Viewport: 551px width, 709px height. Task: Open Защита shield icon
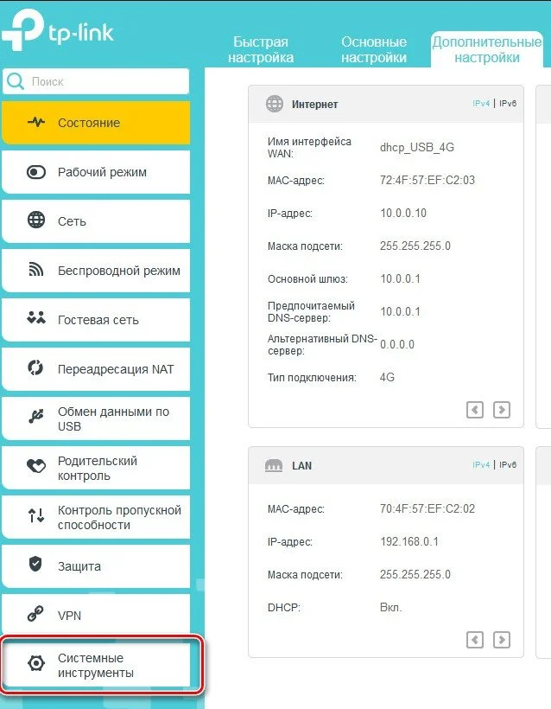coord(35,565)
